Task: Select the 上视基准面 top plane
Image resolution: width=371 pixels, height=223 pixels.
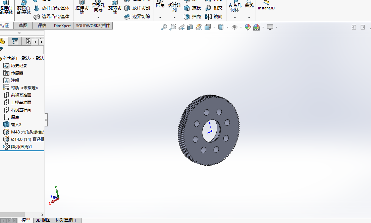Action: click(17, 102)
